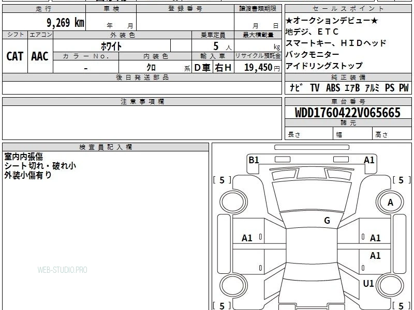The width and height of the screenshot is (414, 310).
Task: Select the 地デジ、ETC sales point line
Action: point(312,32)
